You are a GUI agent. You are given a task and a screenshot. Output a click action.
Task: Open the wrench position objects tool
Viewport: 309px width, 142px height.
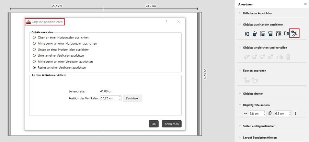[x=295, y=34]
